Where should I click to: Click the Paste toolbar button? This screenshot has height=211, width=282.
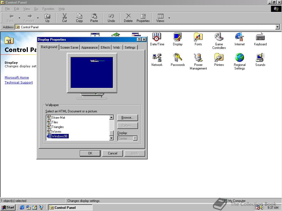point(94,18)
